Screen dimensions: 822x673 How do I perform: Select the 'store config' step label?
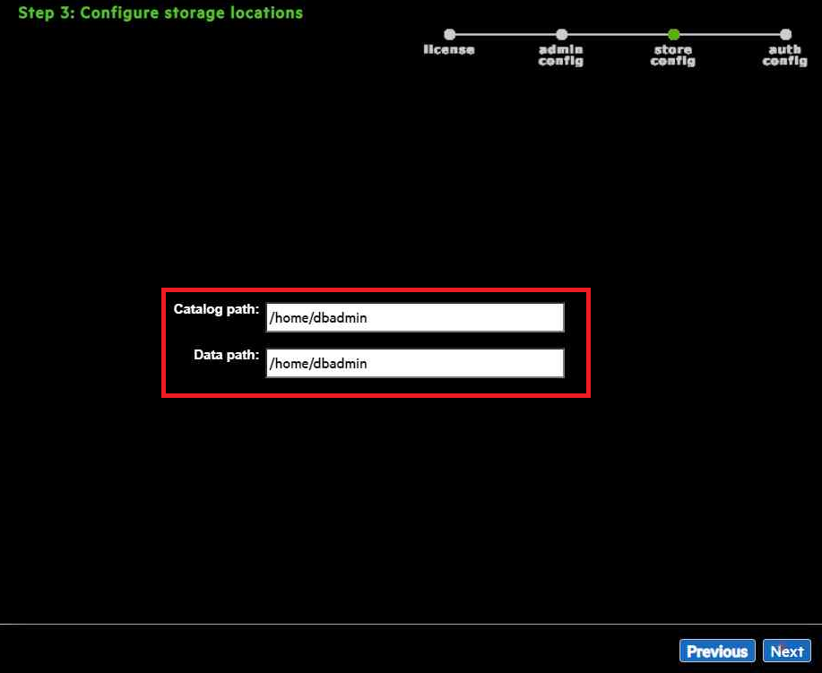coord(673,56)
